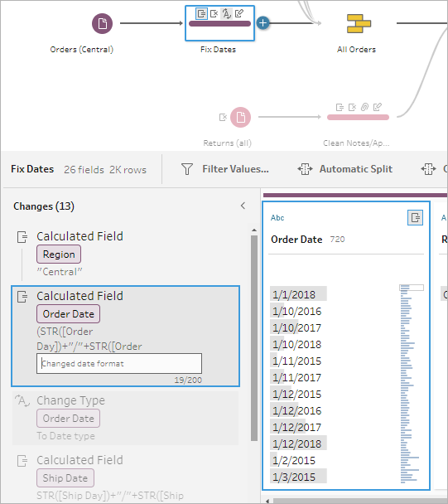Viewport: 448px width, 504px height.
Task: Click the calculated field icon on Clean Notes step
Action: pyautogui.click(x=340, y=107)
